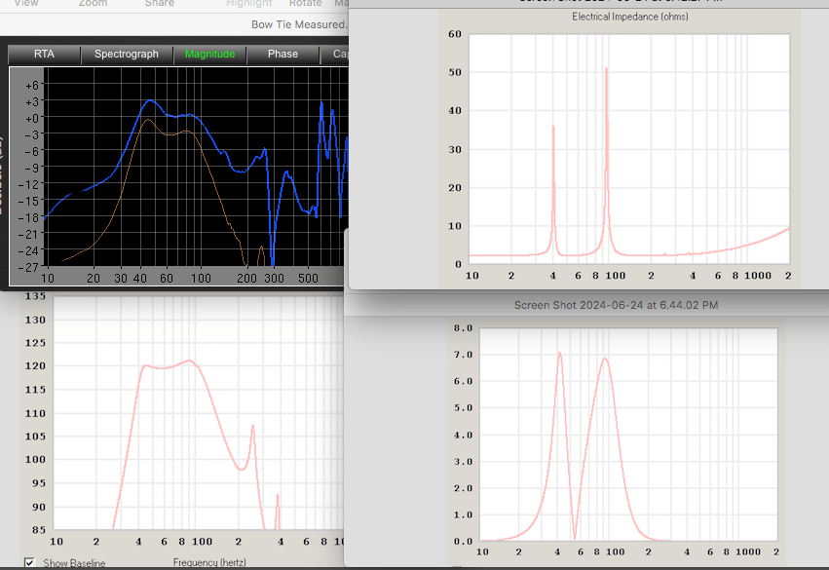This screenshot has width=829, height=570.
Task: Click the '8.0' label on bottom-right chart axis
Action: coord(463,328)
